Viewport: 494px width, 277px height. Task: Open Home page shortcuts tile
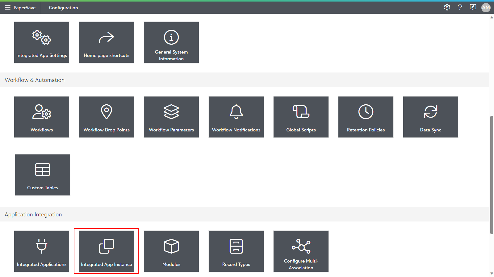pos(107,42)
